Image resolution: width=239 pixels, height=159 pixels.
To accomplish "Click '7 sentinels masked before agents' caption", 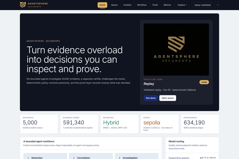I will pyautogui.click(x=78, y=128).
